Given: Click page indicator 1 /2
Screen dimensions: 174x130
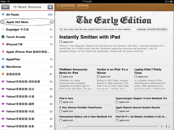Looking at the screenshot, I should click(x=168, y=126).
